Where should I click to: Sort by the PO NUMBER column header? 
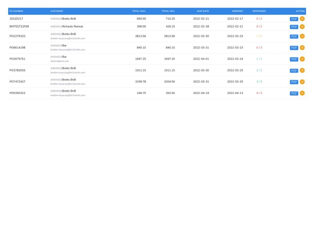[x=16, y=11]
